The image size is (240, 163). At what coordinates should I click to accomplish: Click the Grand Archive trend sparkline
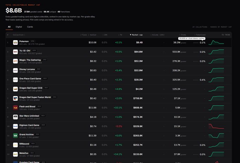[x=216, y=135]
